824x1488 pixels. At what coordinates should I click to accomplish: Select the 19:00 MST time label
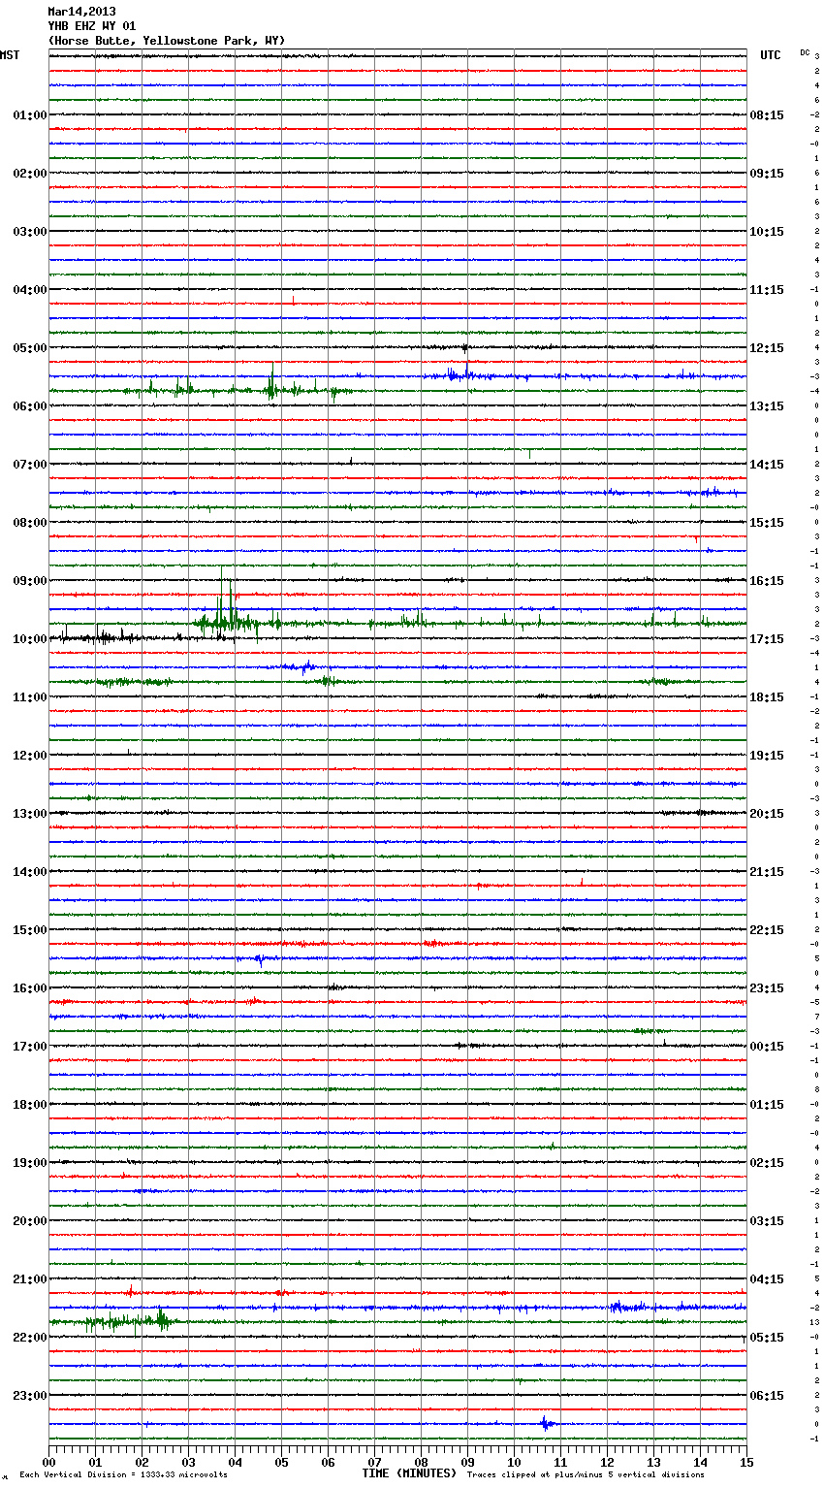click(30, 1163)
